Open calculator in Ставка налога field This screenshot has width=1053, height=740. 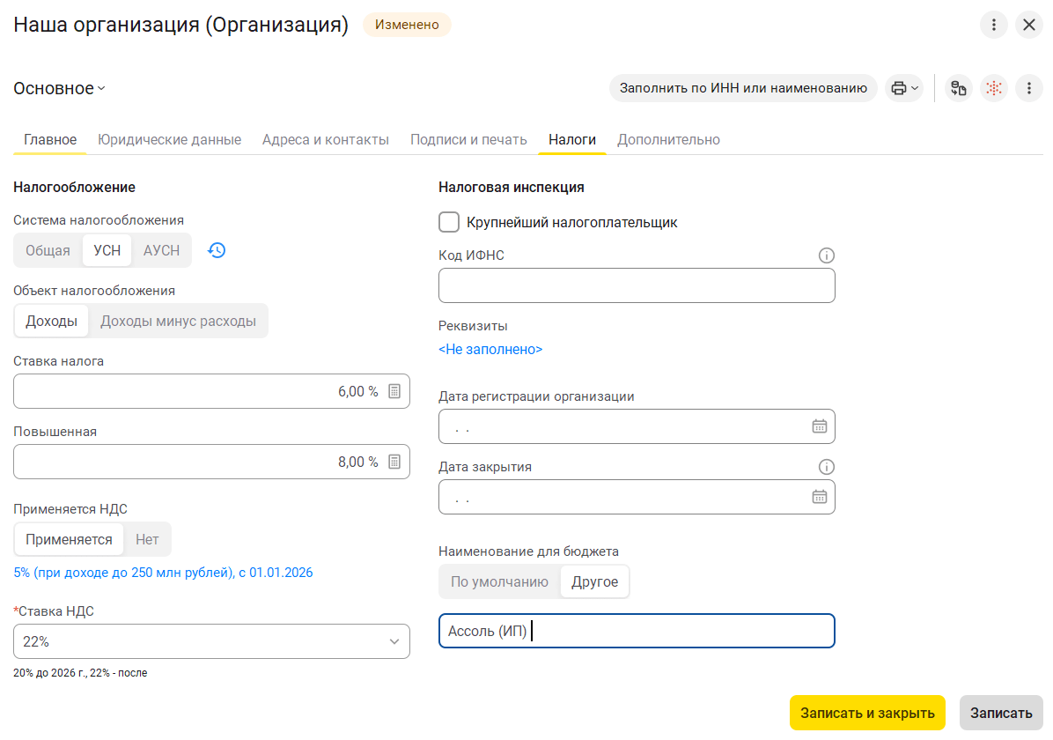click(394, 391)
